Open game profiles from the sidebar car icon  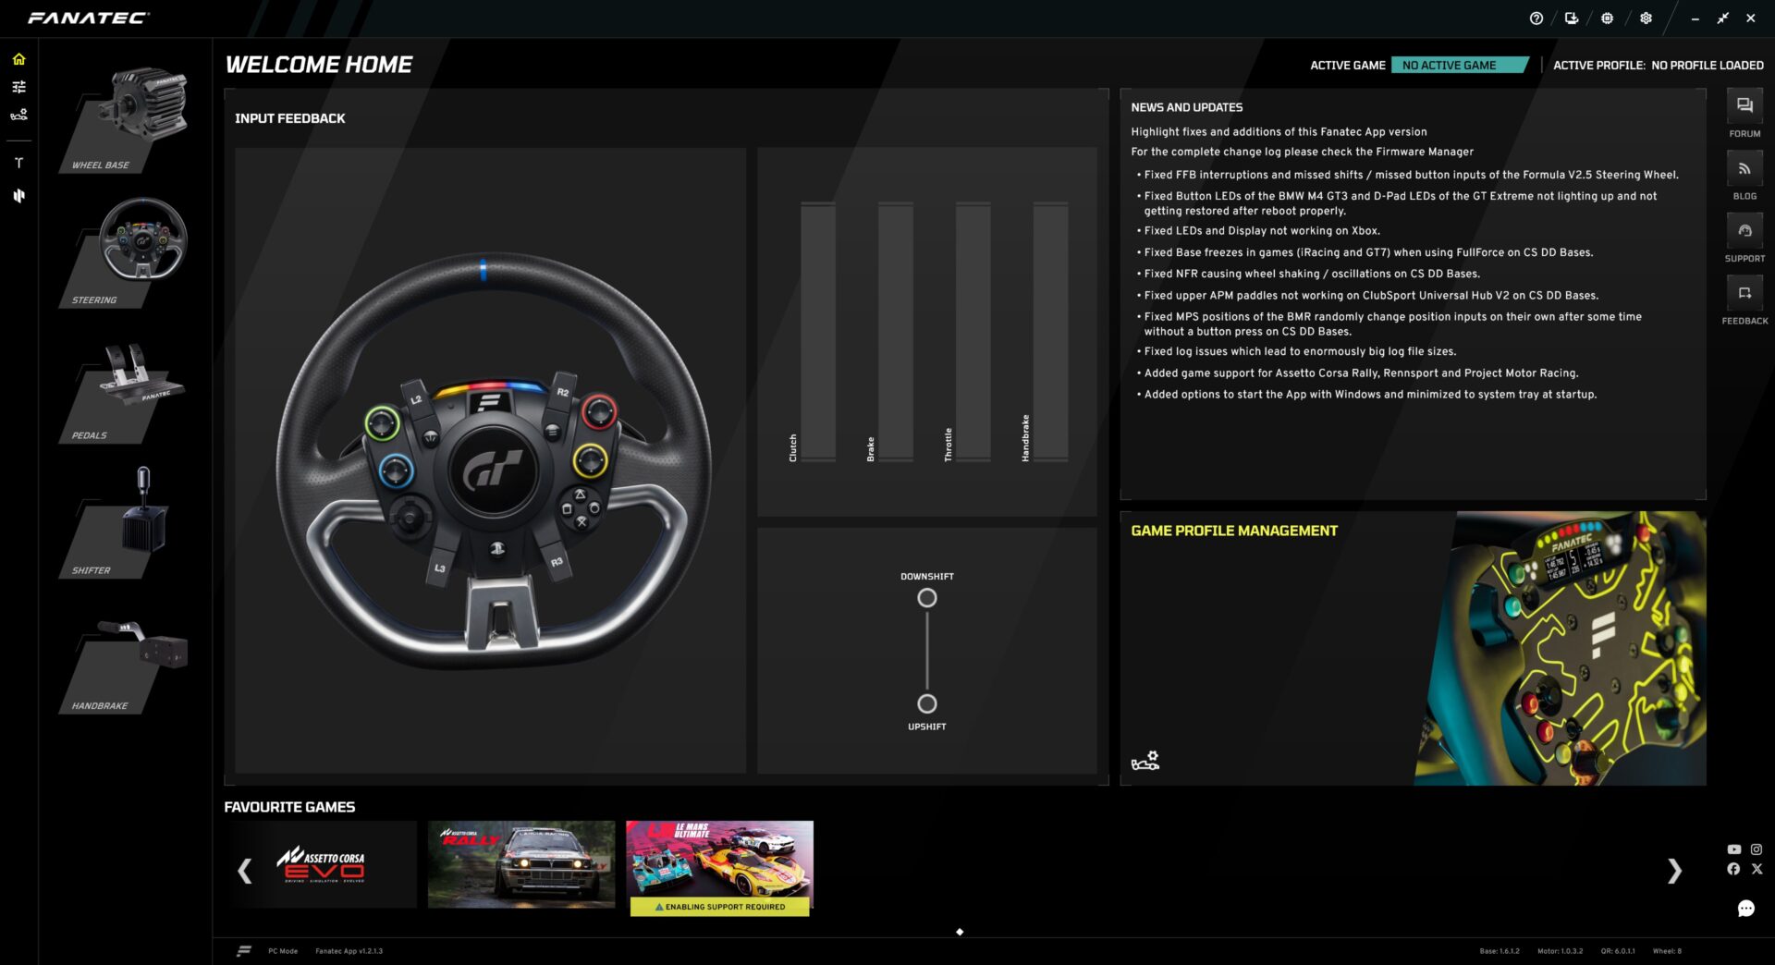(18, 116)
